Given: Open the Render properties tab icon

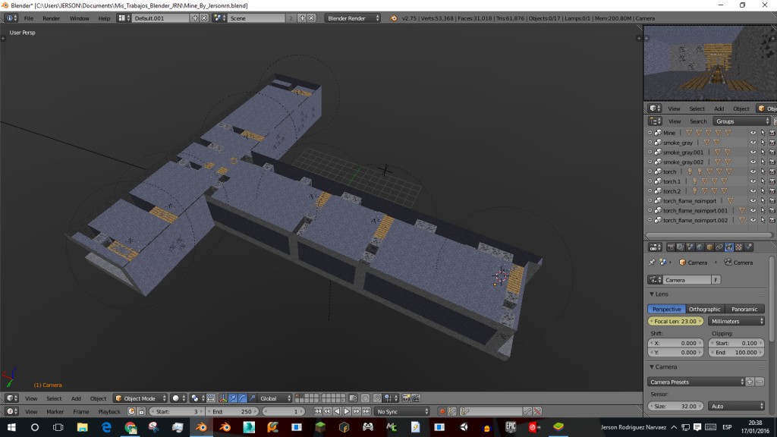Looking at the screenshot, I should pyautogui.click(x=670, y=247).
